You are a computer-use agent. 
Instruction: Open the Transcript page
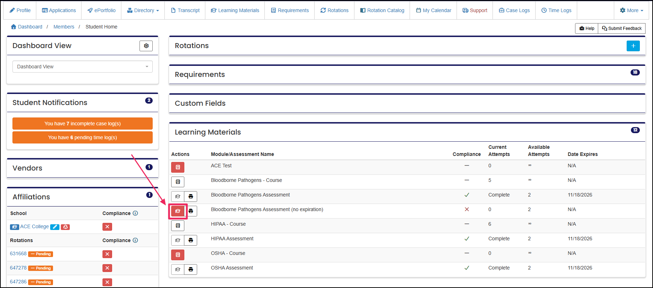pos(185,10)
